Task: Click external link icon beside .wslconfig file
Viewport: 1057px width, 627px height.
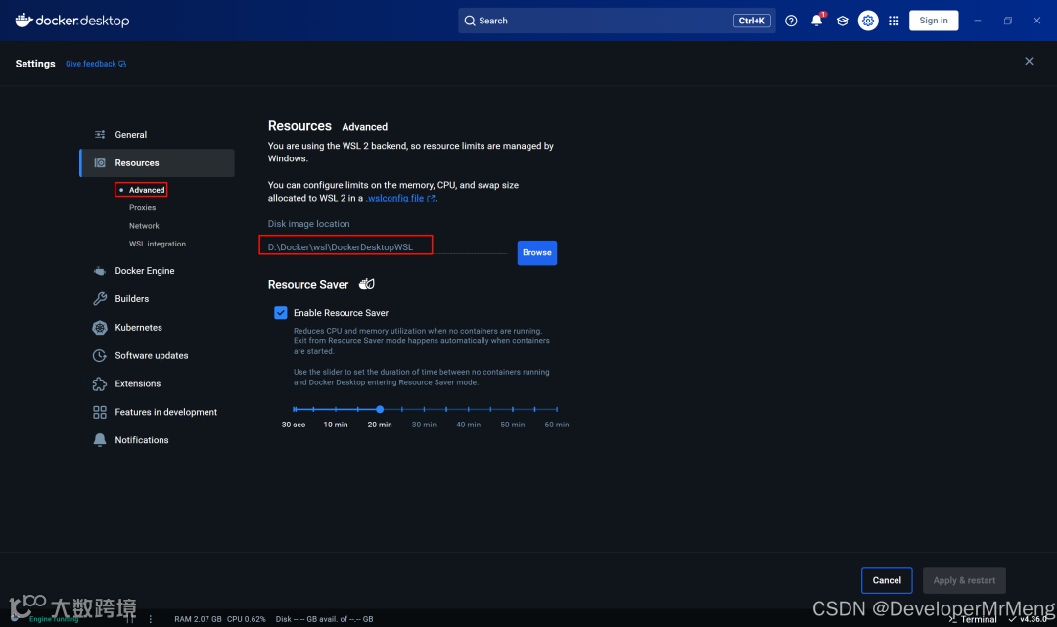Action: click(431, 198)
